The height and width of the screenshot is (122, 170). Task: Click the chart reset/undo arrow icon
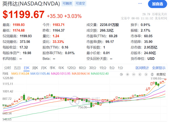tap(121, 75)
